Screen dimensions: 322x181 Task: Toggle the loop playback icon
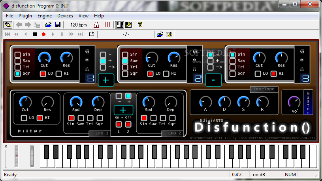tap(92, 34)
